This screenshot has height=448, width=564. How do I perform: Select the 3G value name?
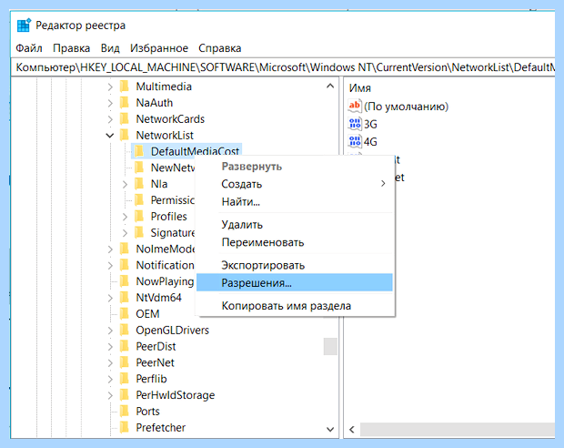click(x=370, y=124)
